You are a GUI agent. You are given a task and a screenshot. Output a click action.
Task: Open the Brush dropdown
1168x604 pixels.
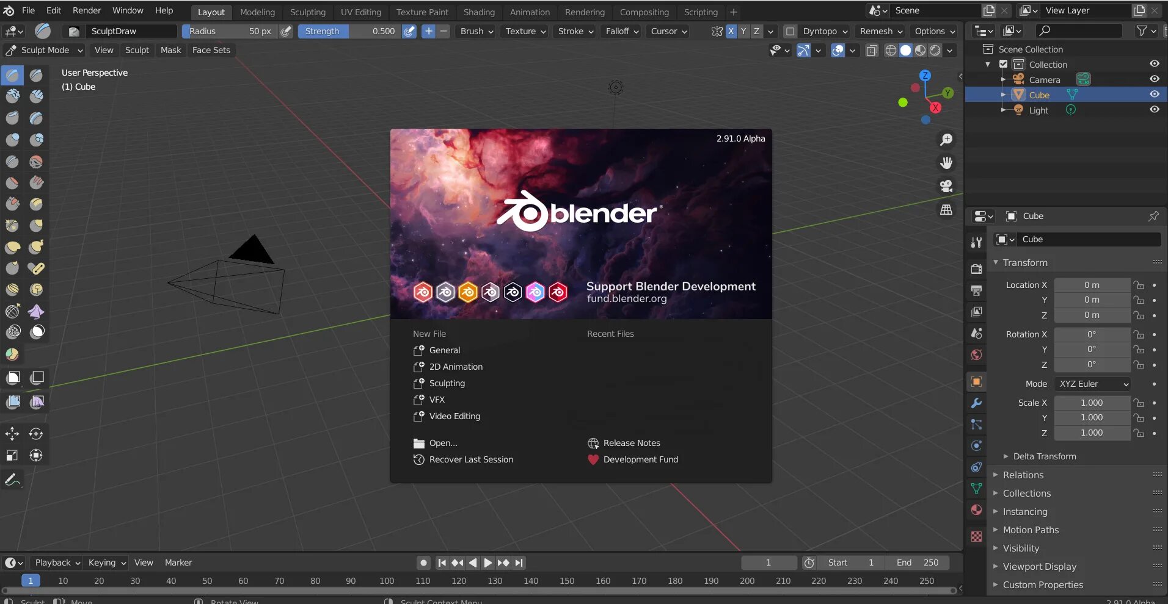[476, 31]
